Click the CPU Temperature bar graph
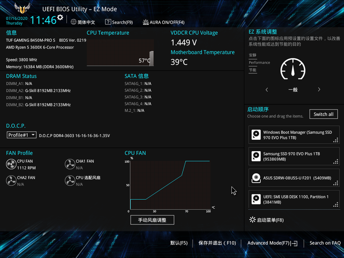The height and width of the screenshot is (258, 344). (x=120, y=52)
